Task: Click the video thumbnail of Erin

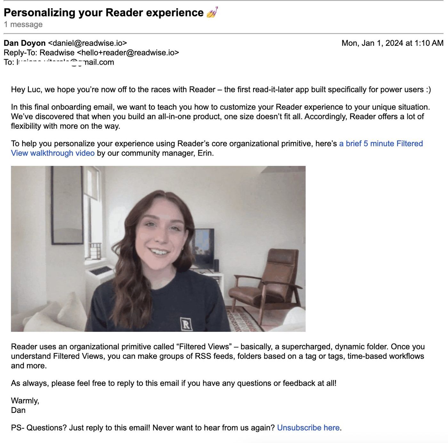Action: 158,249
